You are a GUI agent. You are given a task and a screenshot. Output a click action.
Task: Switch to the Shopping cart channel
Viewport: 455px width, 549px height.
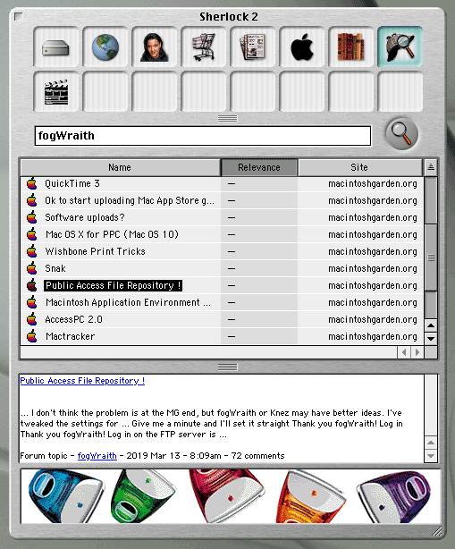coord(203,46)
